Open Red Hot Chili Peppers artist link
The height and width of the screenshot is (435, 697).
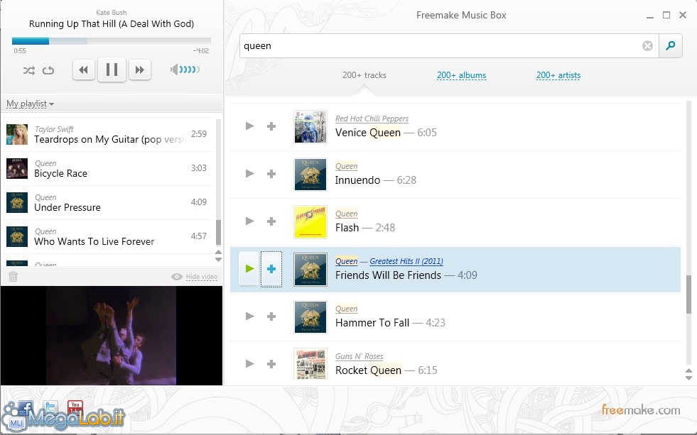pyautogui.click(x=372, y=119)
